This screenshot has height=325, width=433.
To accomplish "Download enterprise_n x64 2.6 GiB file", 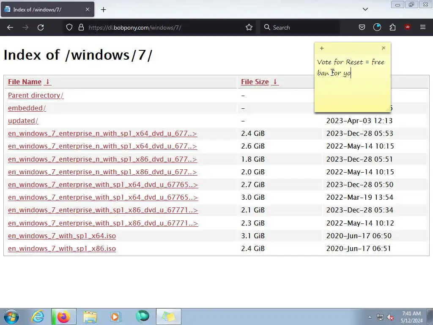I will [x=102, y=146].
